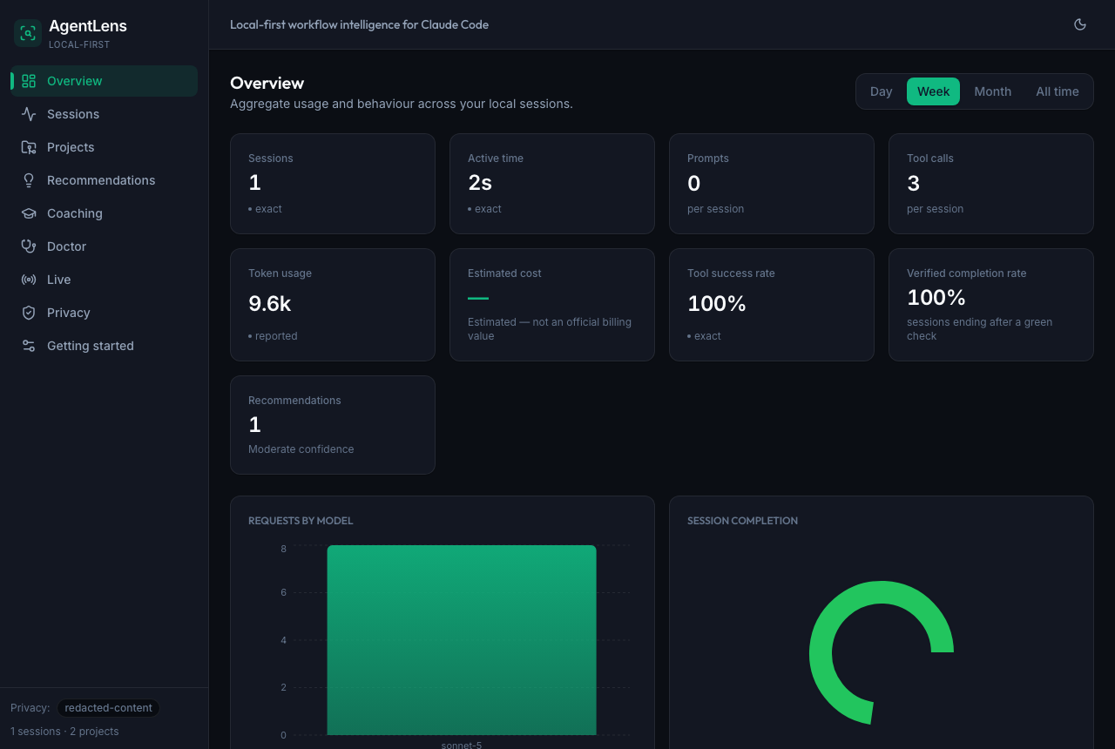Open the Doctor page
1115x749 pixels.
(105, 246)
